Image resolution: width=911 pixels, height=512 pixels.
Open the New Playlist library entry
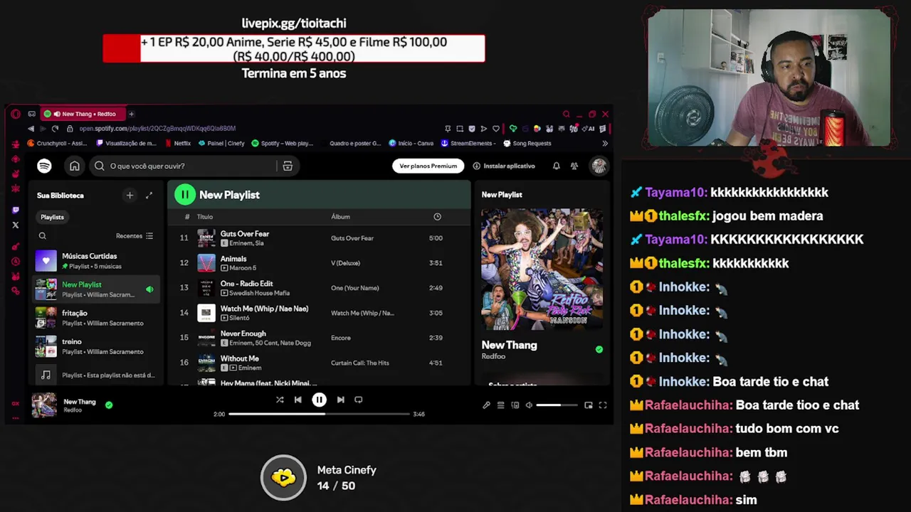point(96,289)
